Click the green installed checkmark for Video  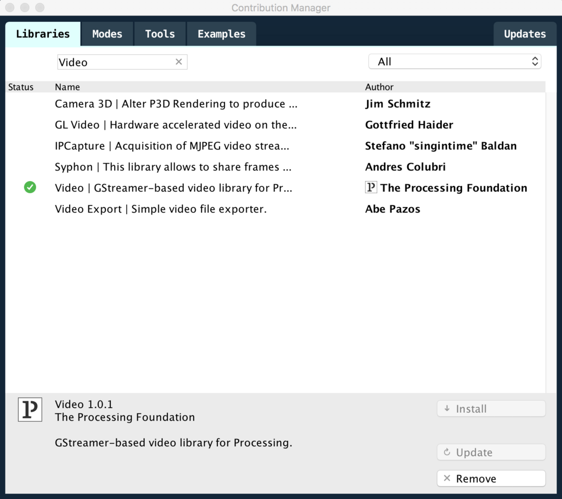30,187
